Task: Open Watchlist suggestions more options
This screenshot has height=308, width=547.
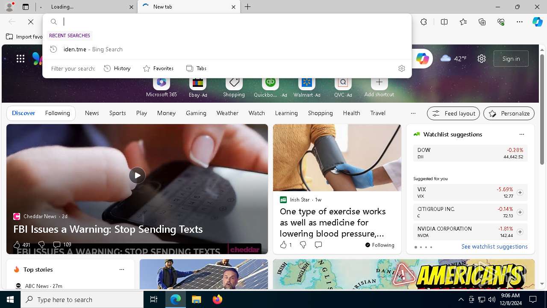Action: pos(521,134)
